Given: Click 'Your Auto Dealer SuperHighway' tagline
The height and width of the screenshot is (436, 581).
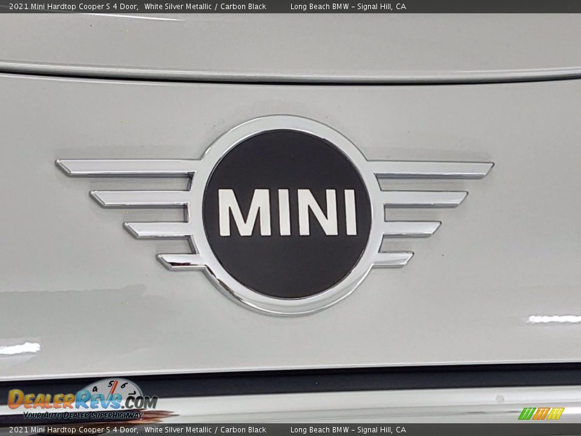Looking at the screenshot, I should point(83,415).
